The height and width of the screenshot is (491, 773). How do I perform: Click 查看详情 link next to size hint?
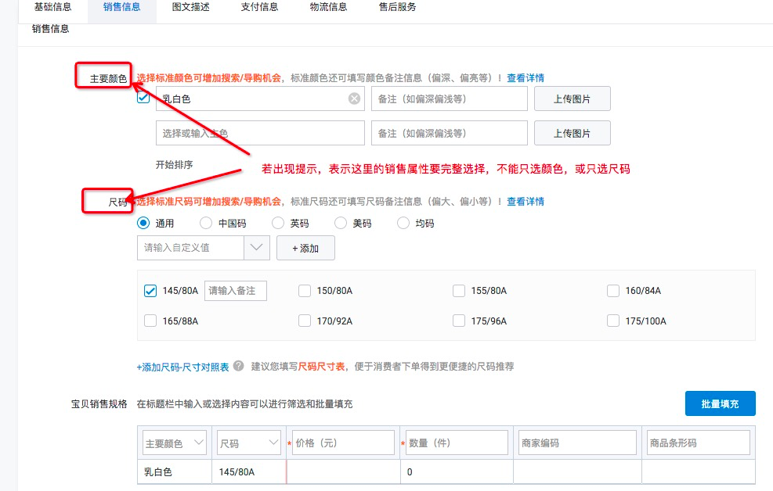pyautogui.click(x=525, y=202)
